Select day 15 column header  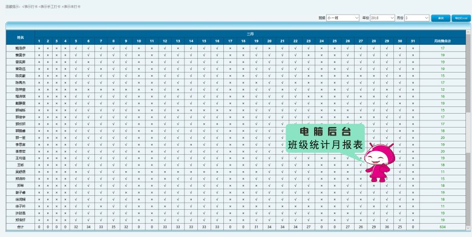[204, 41]
